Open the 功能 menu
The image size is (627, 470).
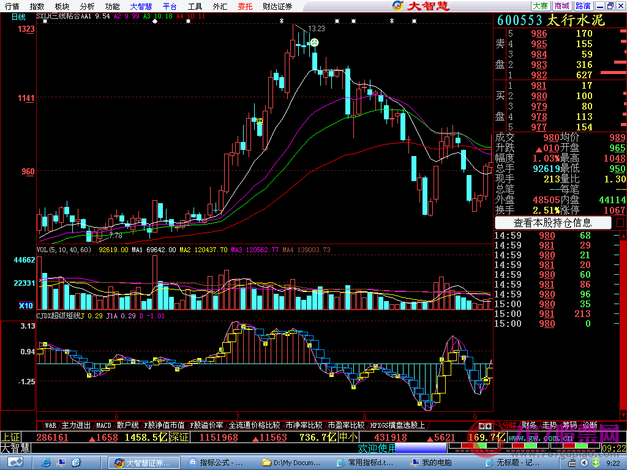pos(113,6)
